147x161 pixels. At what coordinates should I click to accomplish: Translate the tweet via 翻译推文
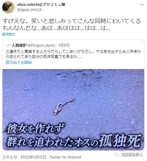[x=9, y=34]
